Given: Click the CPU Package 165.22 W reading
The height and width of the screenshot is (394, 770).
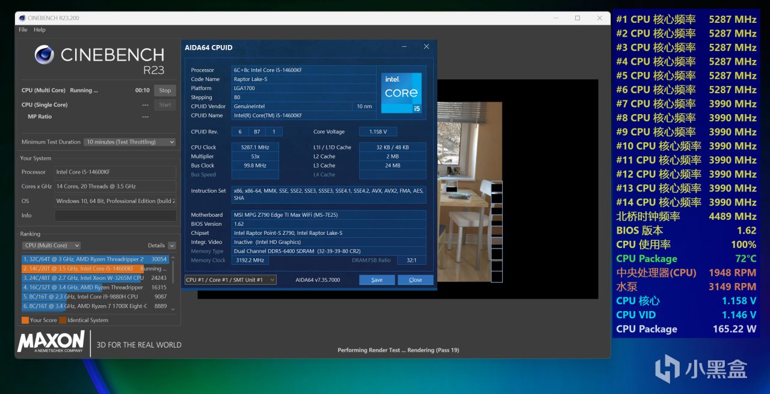Looking at the screenshot, I should pos(686,329).
